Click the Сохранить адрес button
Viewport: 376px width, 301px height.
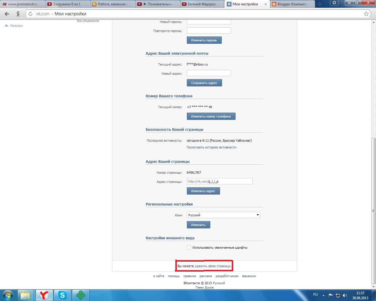204,83
